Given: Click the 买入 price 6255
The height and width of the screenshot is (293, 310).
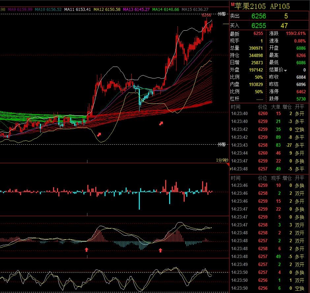Looking at the screenshot, I should 259,25.
